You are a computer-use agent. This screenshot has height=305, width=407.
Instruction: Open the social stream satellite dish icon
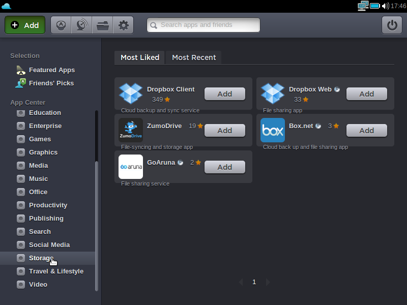click(81, 25)
